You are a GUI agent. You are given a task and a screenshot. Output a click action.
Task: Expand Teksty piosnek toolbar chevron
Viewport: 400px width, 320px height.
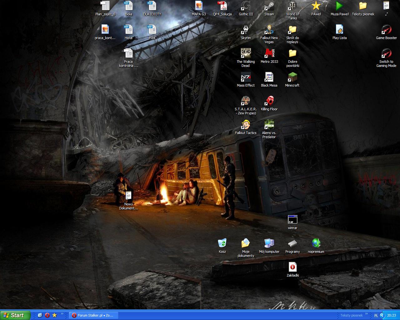(x=367, y=314)
